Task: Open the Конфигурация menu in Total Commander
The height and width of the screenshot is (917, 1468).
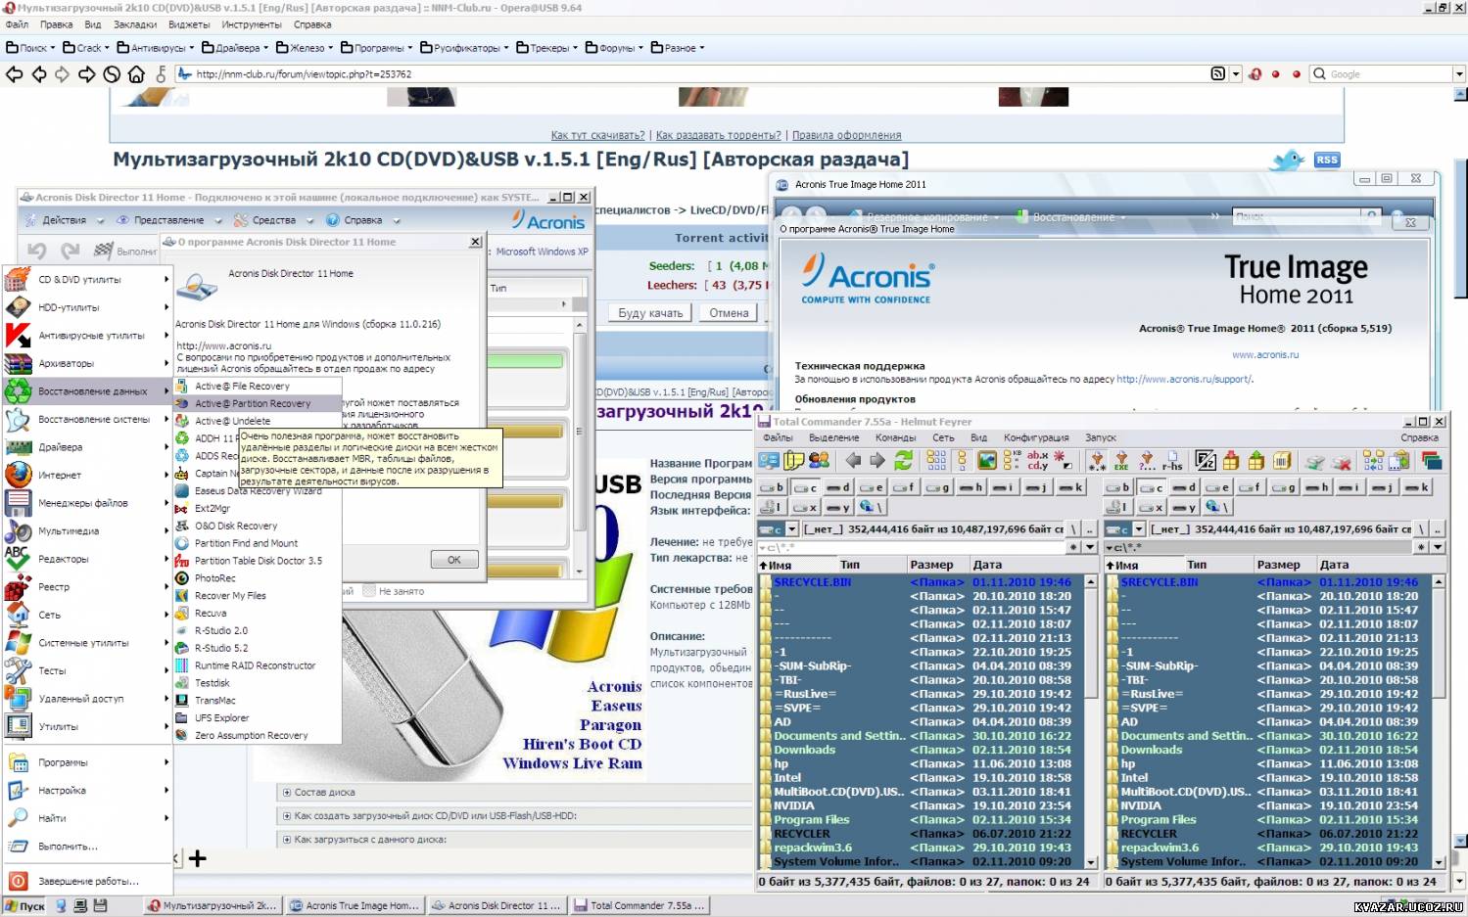Action: 1036,437
